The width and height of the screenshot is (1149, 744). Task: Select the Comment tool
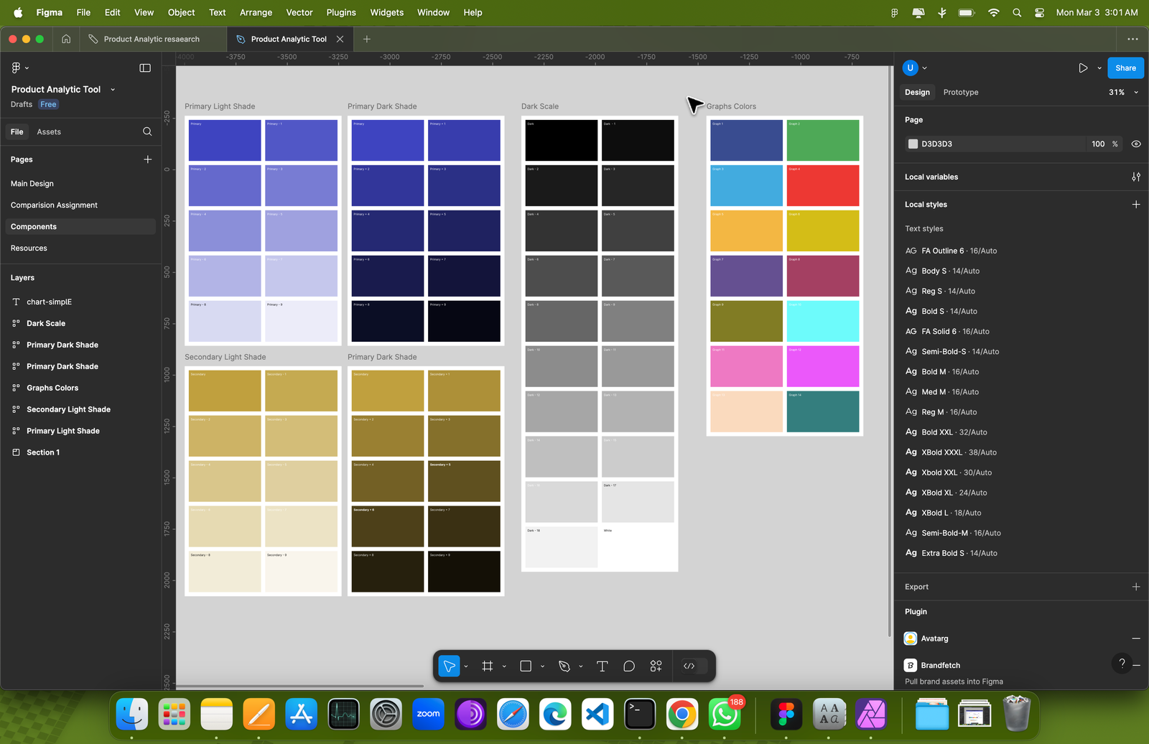[x=629, y=666]
